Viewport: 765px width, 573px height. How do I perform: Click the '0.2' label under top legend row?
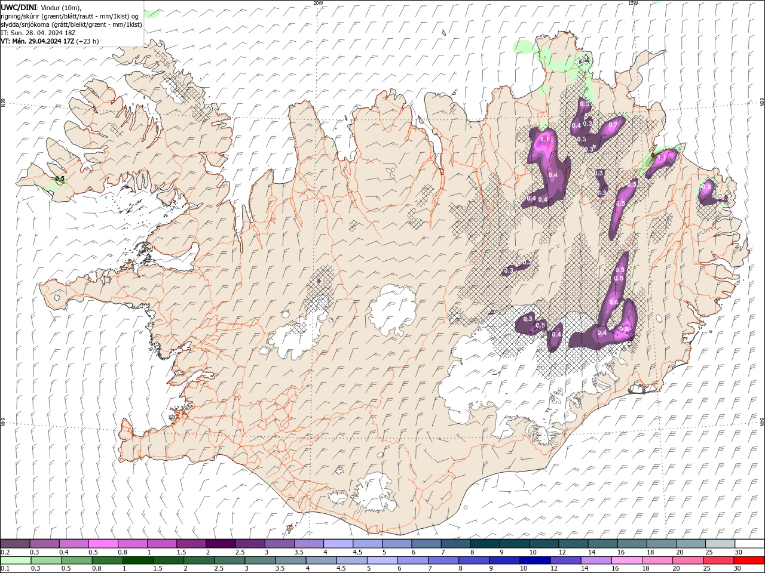coord(5,552)
